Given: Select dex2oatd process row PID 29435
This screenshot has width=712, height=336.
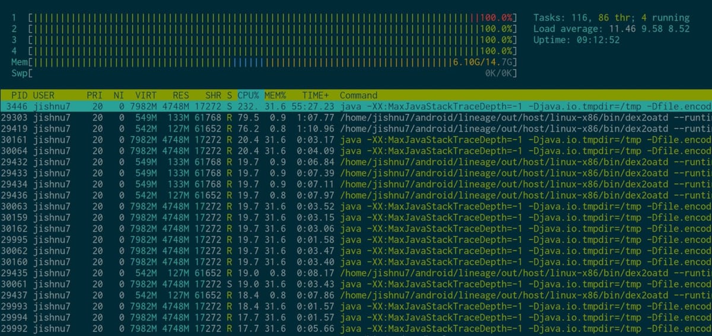Looking at the screenshot, I should tap(356, 273).
